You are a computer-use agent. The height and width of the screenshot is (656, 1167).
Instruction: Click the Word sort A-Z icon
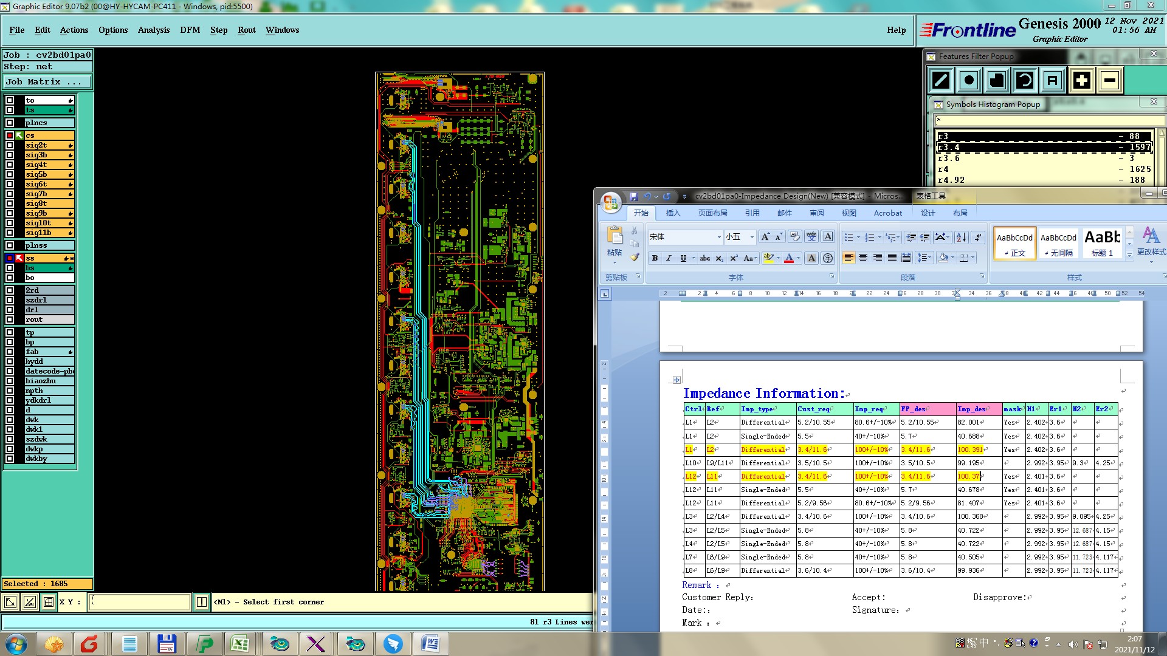coord(961,237)
